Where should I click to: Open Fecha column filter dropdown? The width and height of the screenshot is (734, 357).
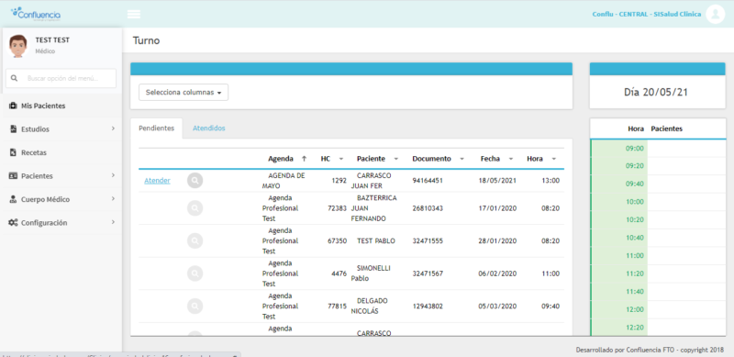point(511,159)
